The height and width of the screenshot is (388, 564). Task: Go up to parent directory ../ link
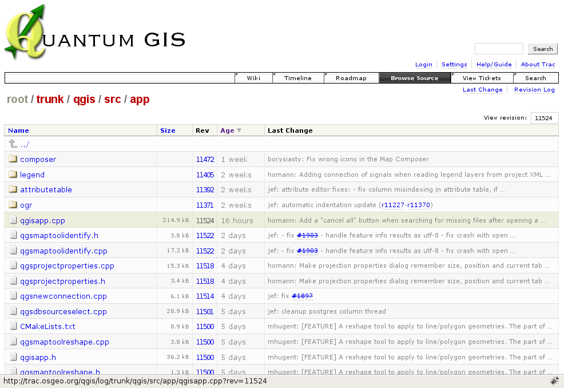click(25, 145)
